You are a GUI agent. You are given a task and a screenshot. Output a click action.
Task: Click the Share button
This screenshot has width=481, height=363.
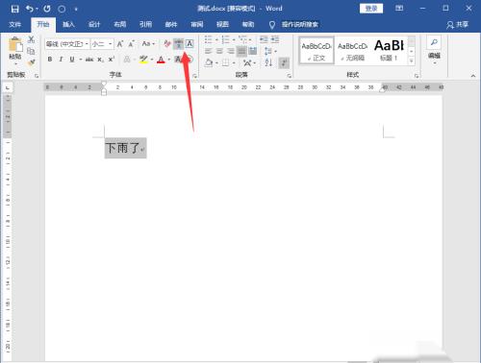pyautogui.click(x=458, y=24)
